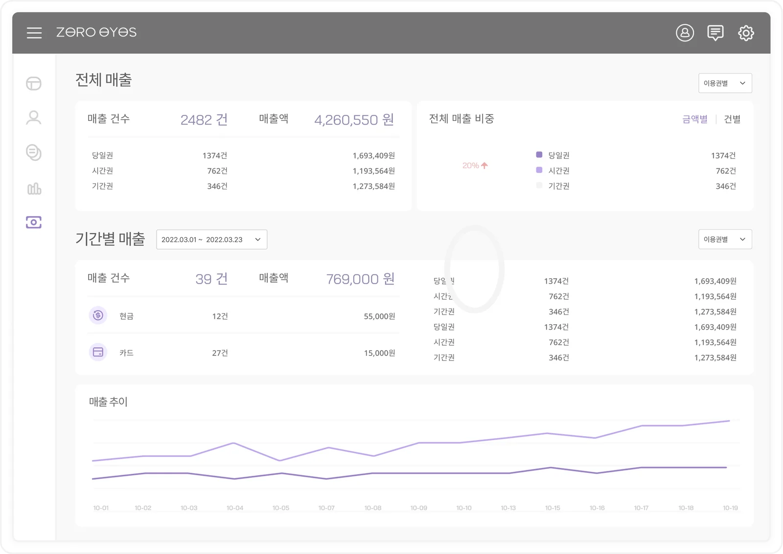The image size is (783, 554).
Task: Open the user profile icon
Action: [x=685, y=33]
